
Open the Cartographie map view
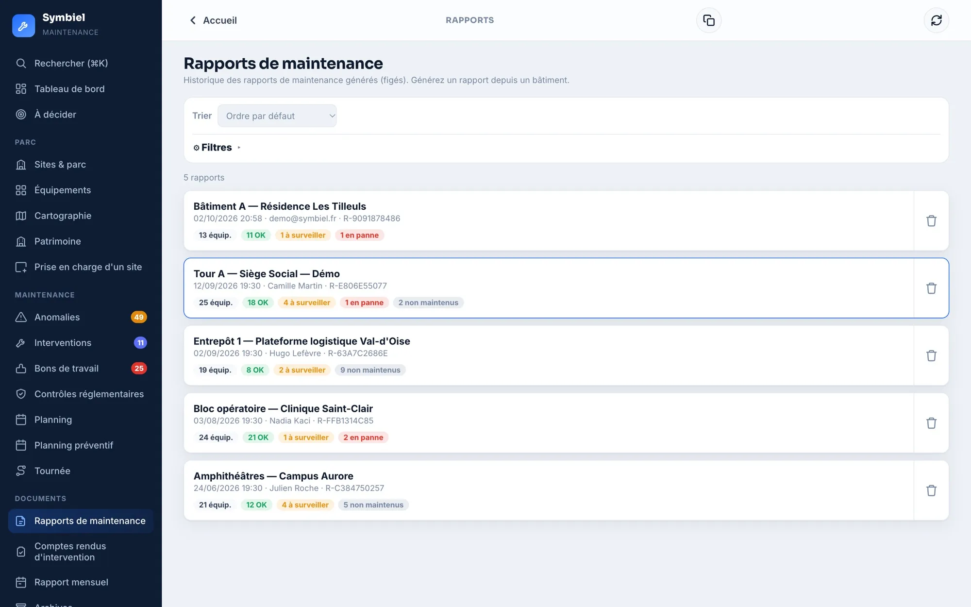coord(81,216)
